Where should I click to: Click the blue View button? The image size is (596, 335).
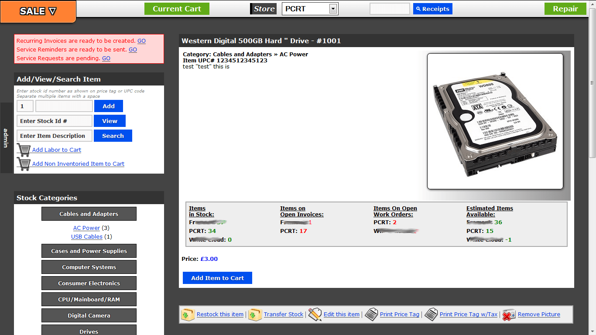(x=110, y=121)
